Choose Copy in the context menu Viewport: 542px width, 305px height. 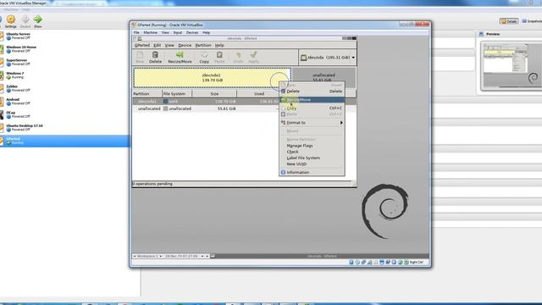point(312,108)
